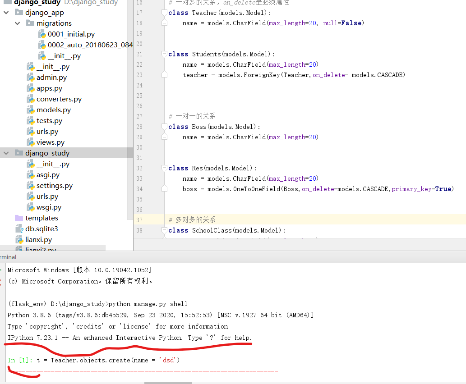The width and height of the screenshot is (466, 384).
Task: Click fold end marker at line 34
Action: [x=164, y=189]
